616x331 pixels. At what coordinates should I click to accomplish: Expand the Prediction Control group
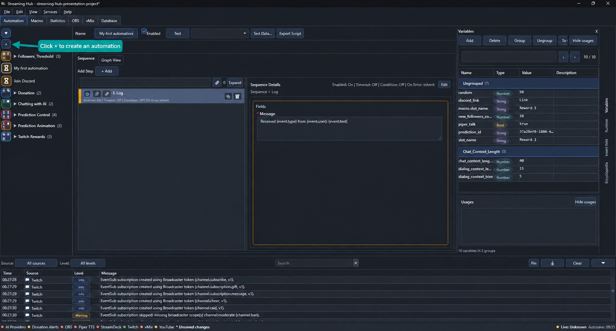point(15,115)
